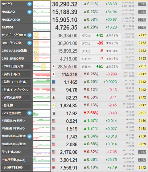Click the US flag in 米国債券30年利回り row
The height and width of the screenshot is (172, 148).
pos(53,144)
